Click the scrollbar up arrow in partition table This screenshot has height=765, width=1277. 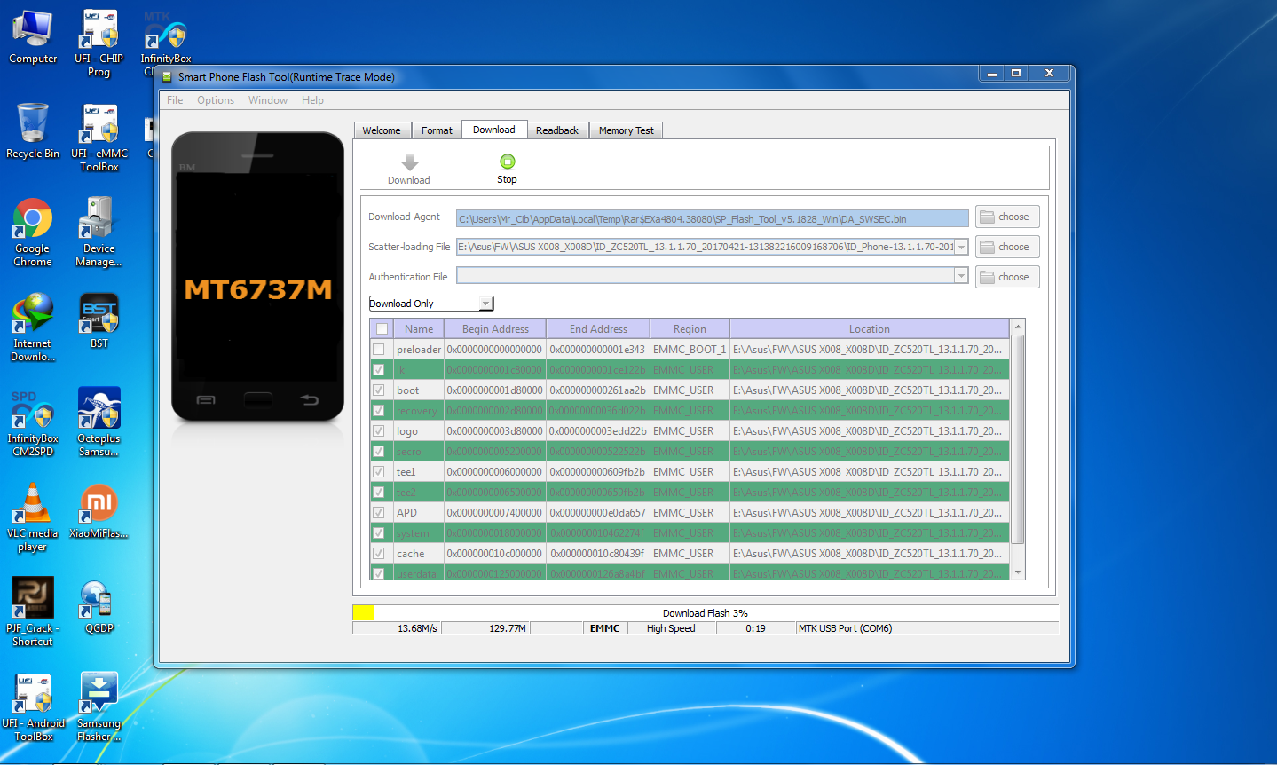click(1018, 327)
